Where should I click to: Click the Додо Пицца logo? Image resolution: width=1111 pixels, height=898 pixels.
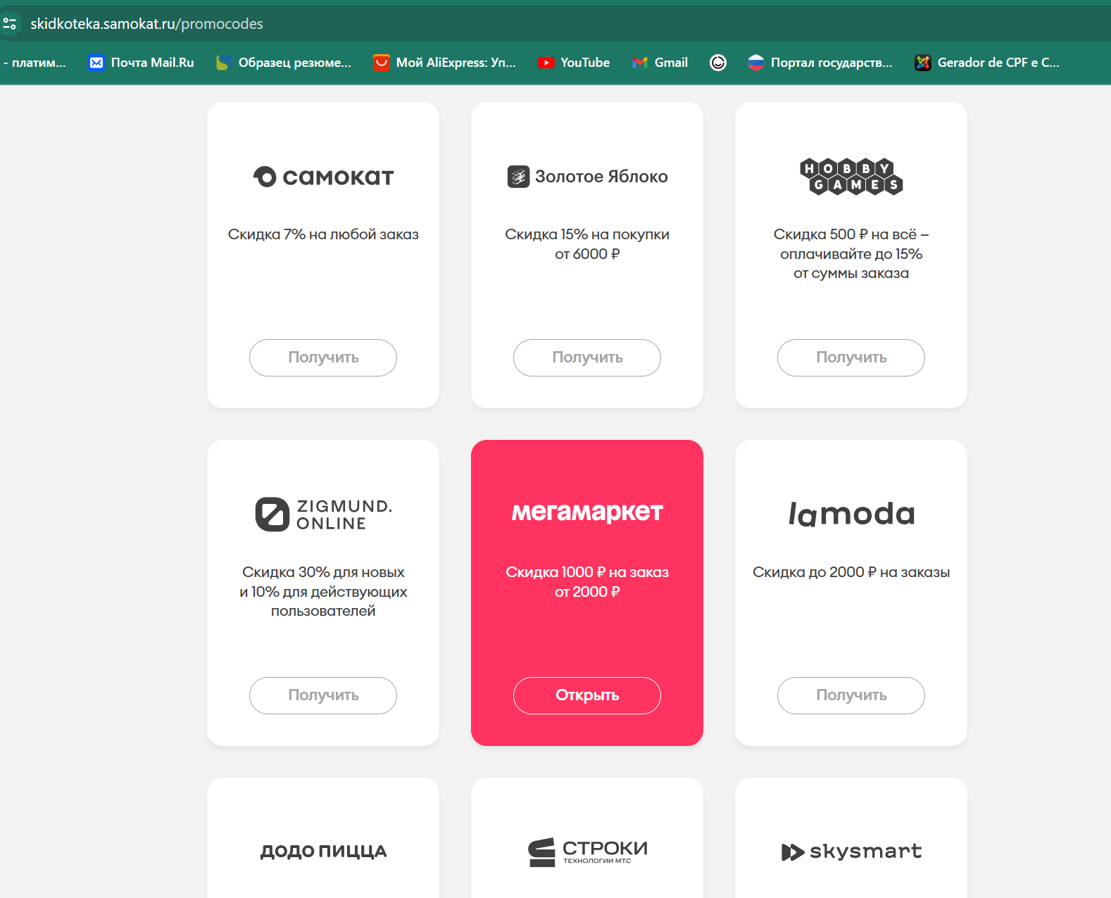tap(323, 852)
